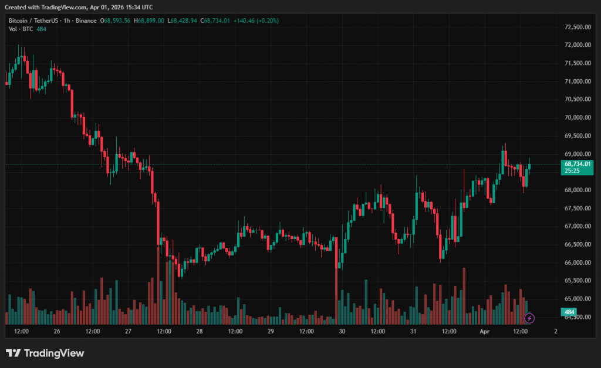Click the green 484 volume tag
The width and height of the screenshot is (601, 368).
(570, 312)
